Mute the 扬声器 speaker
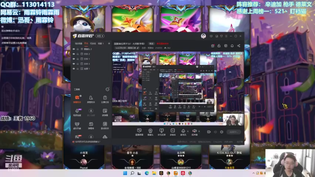 194,132
